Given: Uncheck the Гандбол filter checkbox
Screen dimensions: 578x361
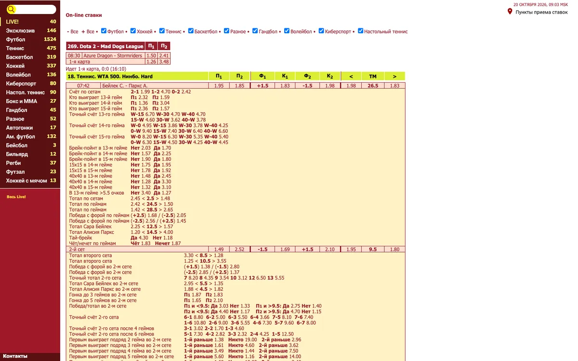Looking at the screenshot, I should pyautogui.click(x=255, y=31).
